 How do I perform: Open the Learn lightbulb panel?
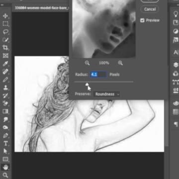point(176,14)
